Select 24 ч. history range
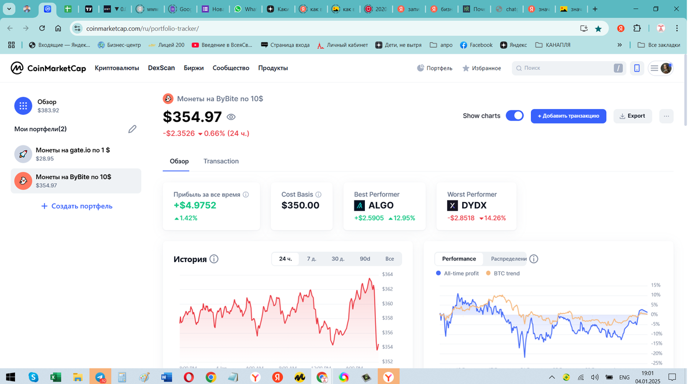694x384 pixels. (x=285, y=259)
